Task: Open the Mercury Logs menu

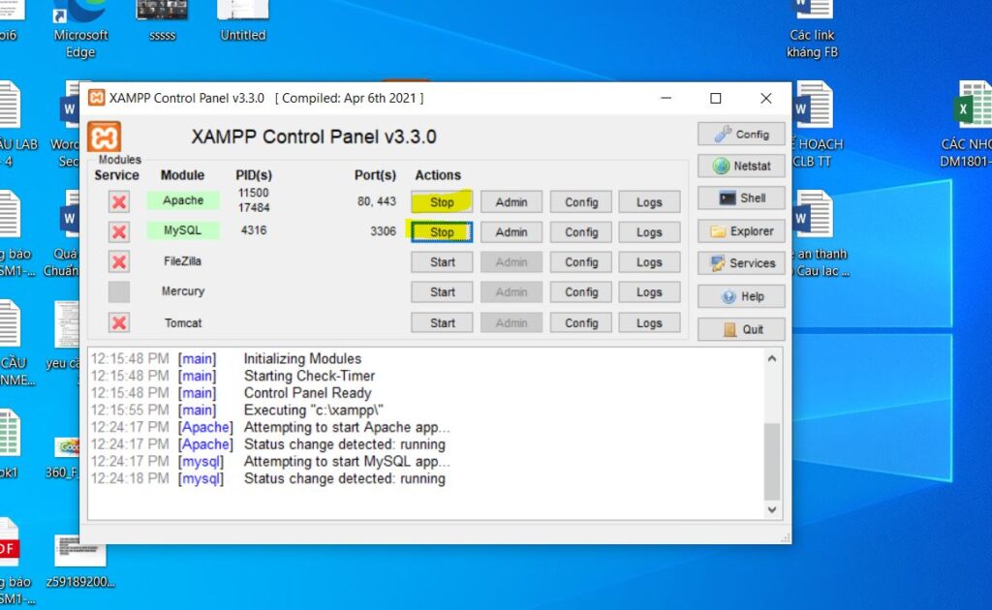Action: tap(649, 292)
